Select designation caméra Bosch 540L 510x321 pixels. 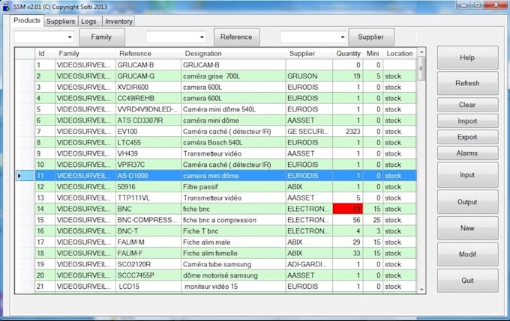[x=233, y=142]
